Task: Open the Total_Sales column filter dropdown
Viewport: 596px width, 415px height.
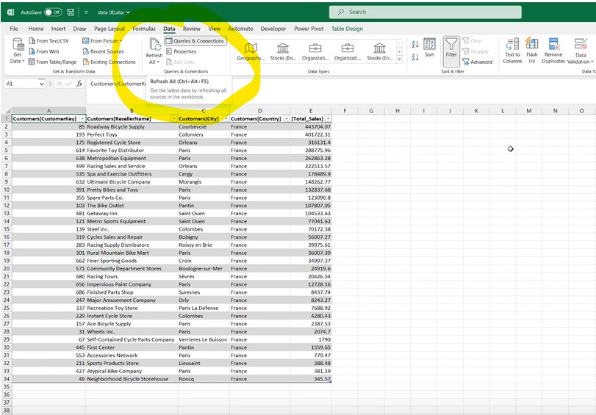Action: point(328,118)
